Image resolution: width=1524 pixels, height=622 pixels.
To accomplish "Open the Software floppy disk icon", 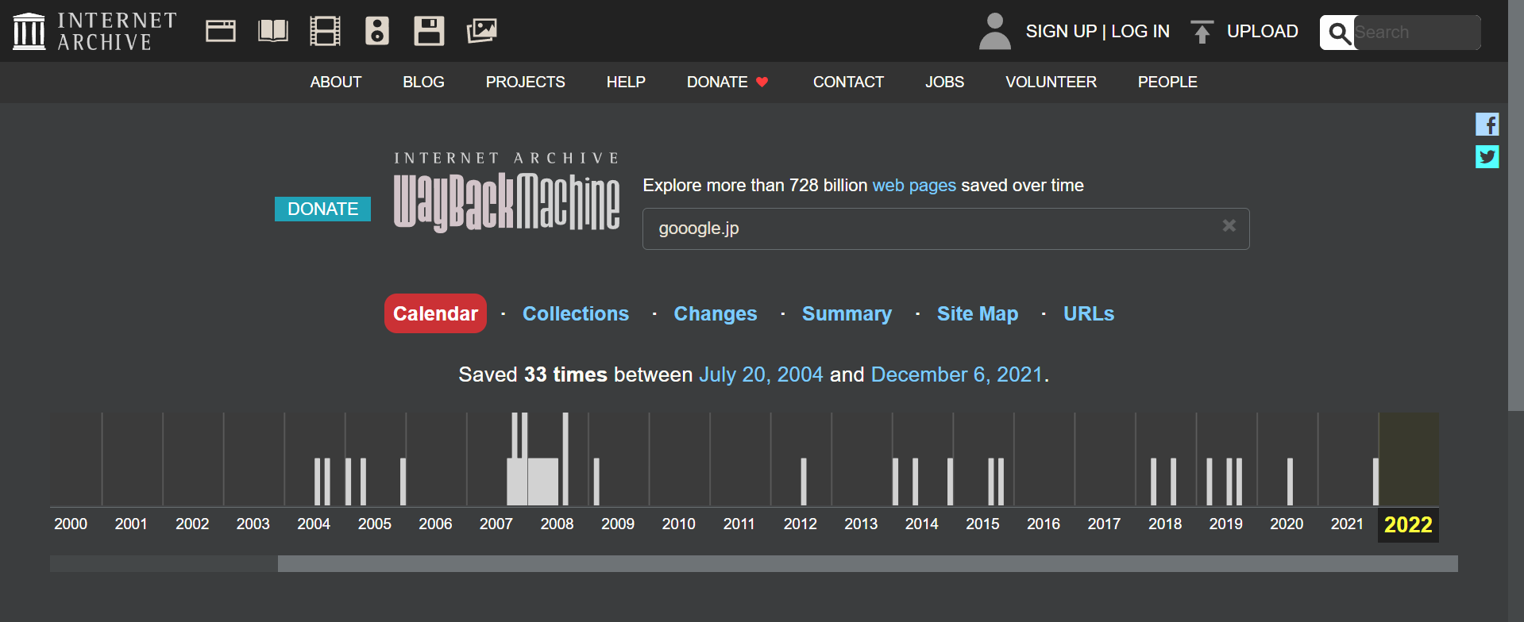I will (x=429, y=31).
